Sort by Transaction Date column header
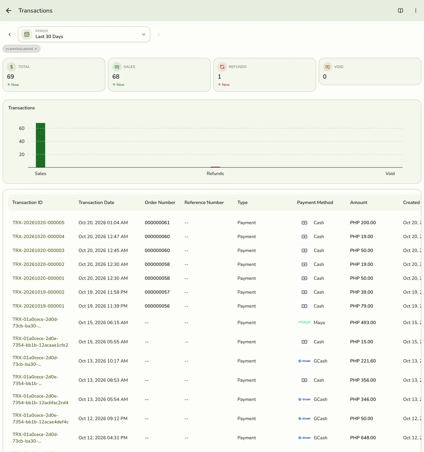424x452 pixels. 96,202
